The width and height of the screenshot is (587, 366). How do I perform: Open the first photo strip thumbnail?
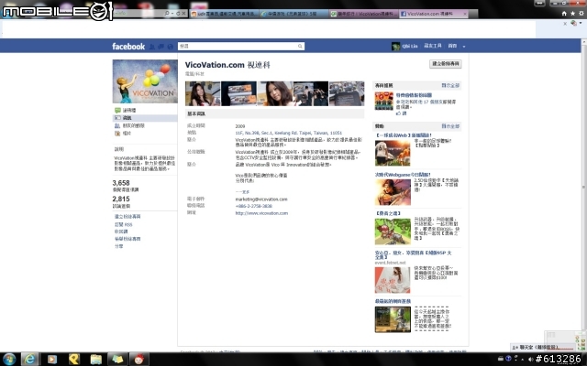tap(203, 93)
